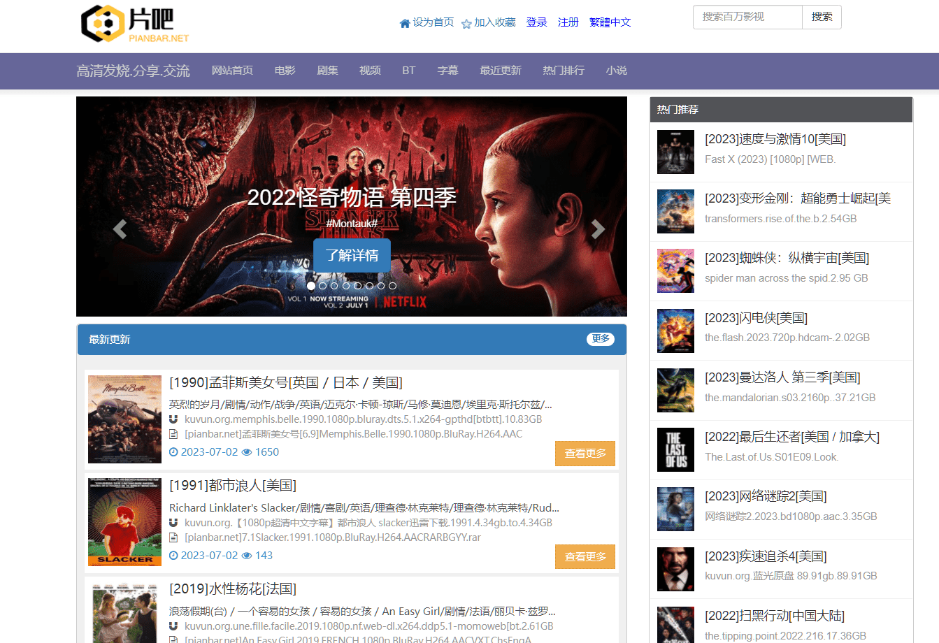The width and height of the screenshot is (939, 643).
Task: Open 字幕 navigation menu item
Action: [448, 71]
